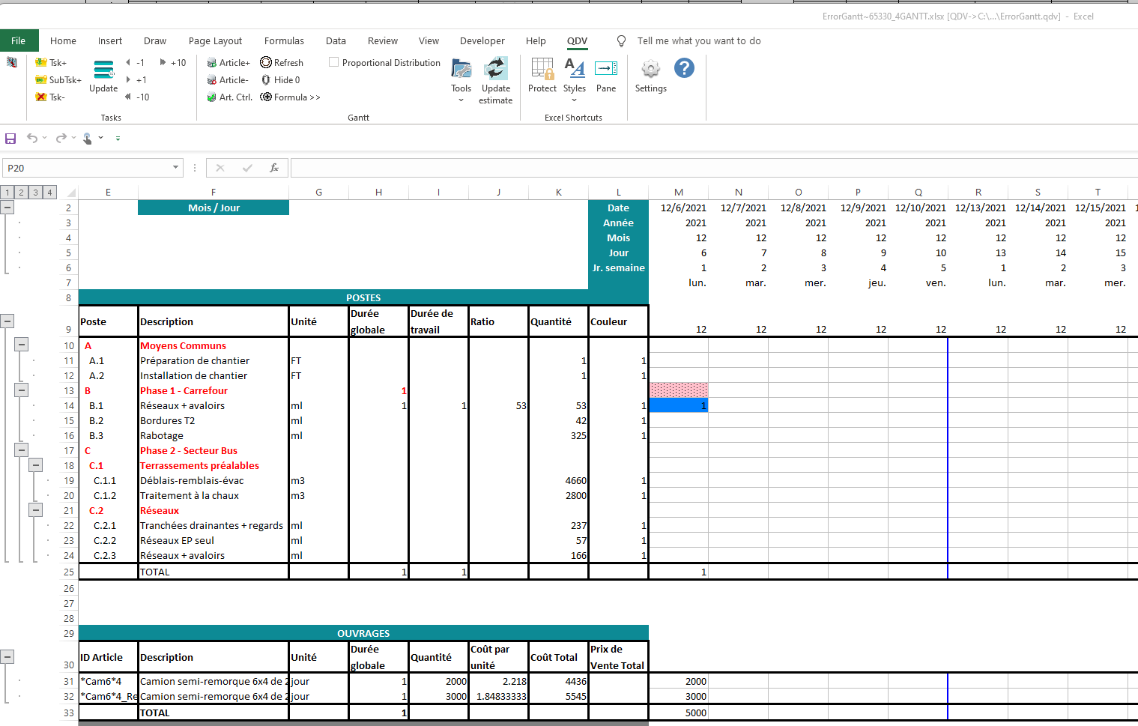This screenshot has height=726, width=1138.
Task: Click the Formula >> button
Action: tap(290, 97)
